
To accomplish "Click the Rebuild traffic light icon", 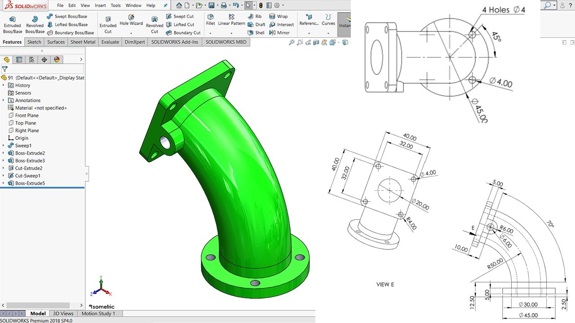I will 261,5.
